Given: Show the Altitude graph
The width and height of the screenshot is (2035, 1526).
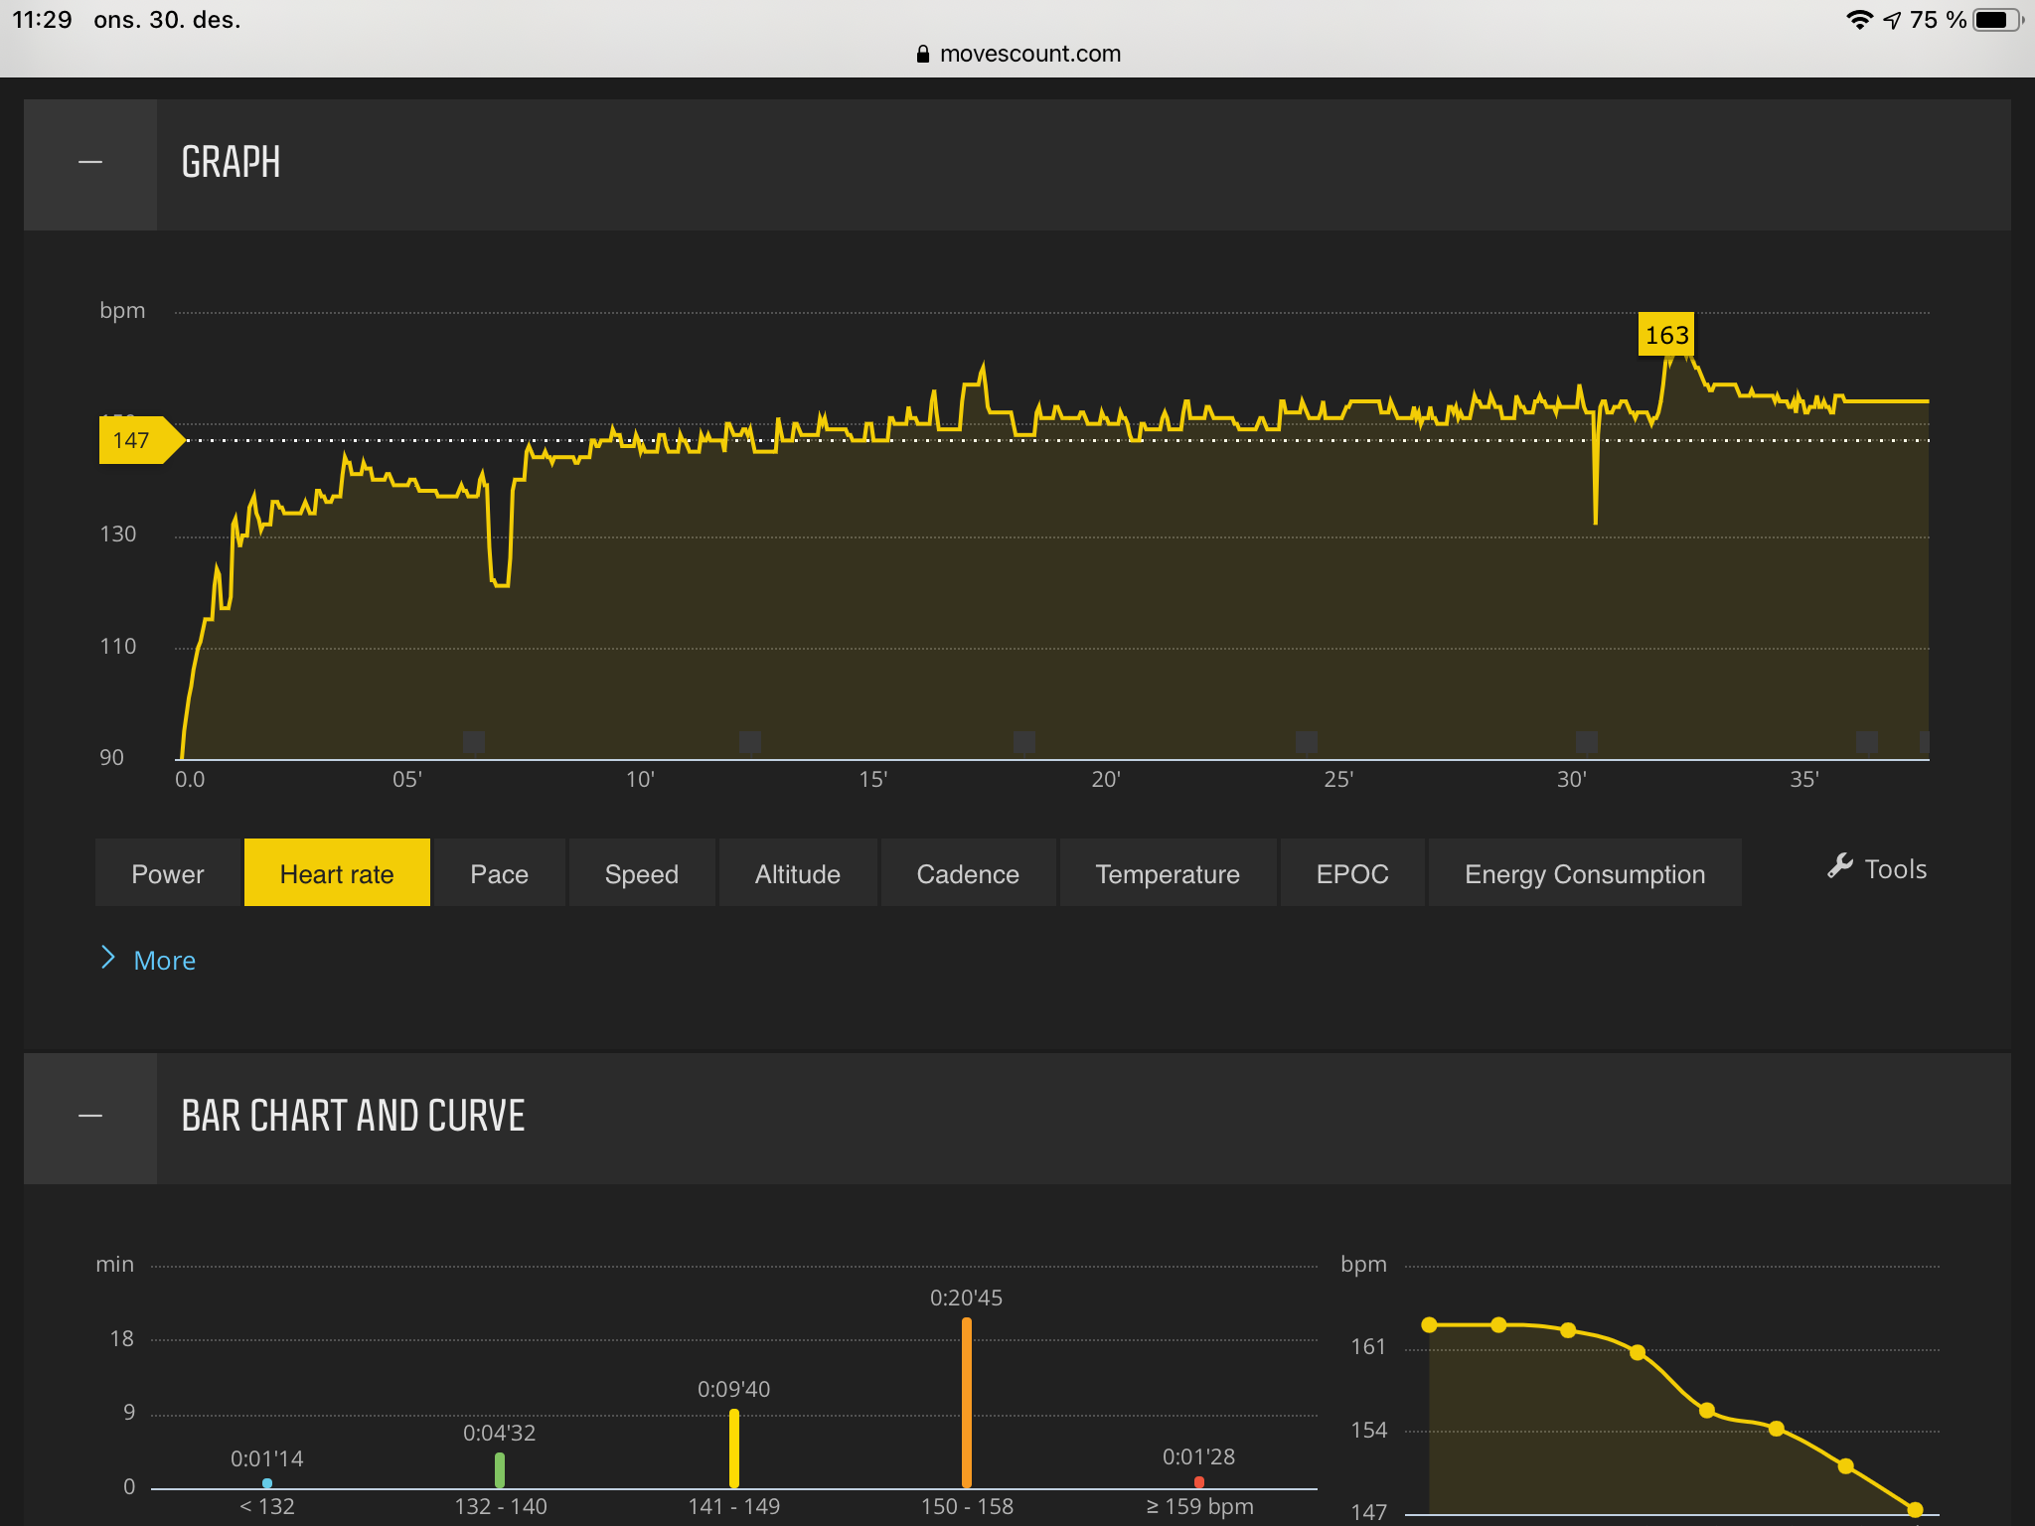Looking at the screenshot, I should click(x=798, y=873).
